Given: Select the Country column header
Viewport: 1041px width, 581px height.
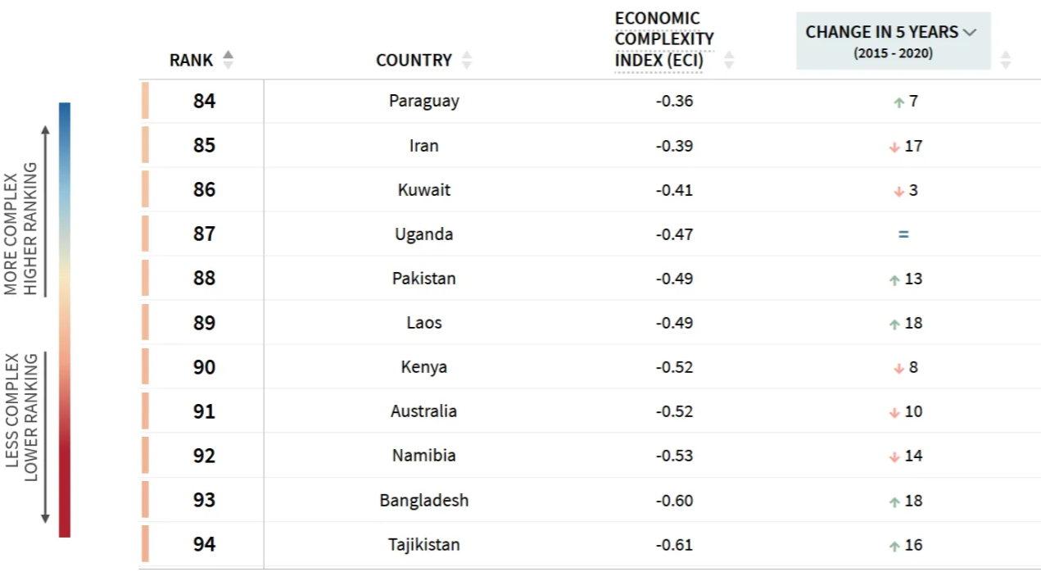Looking at the screenshot, I should coord(414,60).
